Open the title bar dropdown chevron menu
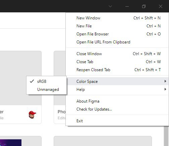This screenshot has width=169, height=146. pyautogui.click(x=110, y=6)
